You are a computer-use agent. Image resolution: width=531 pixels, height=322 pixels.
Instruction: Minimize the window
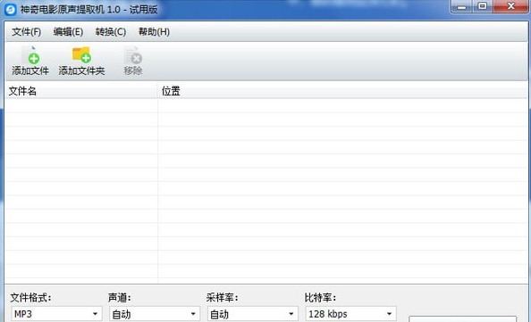[x=461, y=6]
